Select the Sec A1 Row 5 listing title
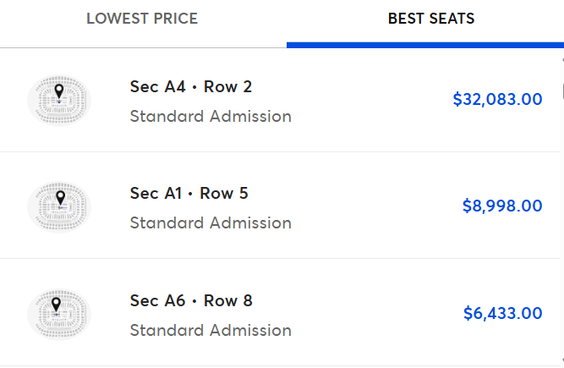 click(189, 194)
